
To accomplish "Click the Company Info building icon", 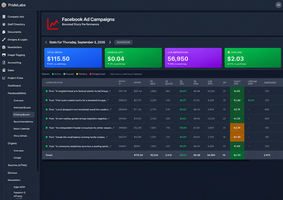I will click(4, 17).
